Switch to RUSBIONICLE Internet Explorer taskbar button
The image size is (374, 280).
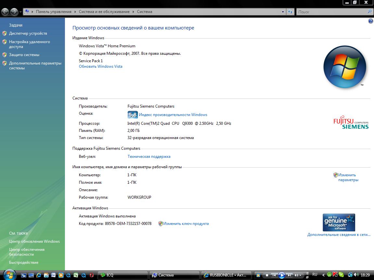coord(226,275)
